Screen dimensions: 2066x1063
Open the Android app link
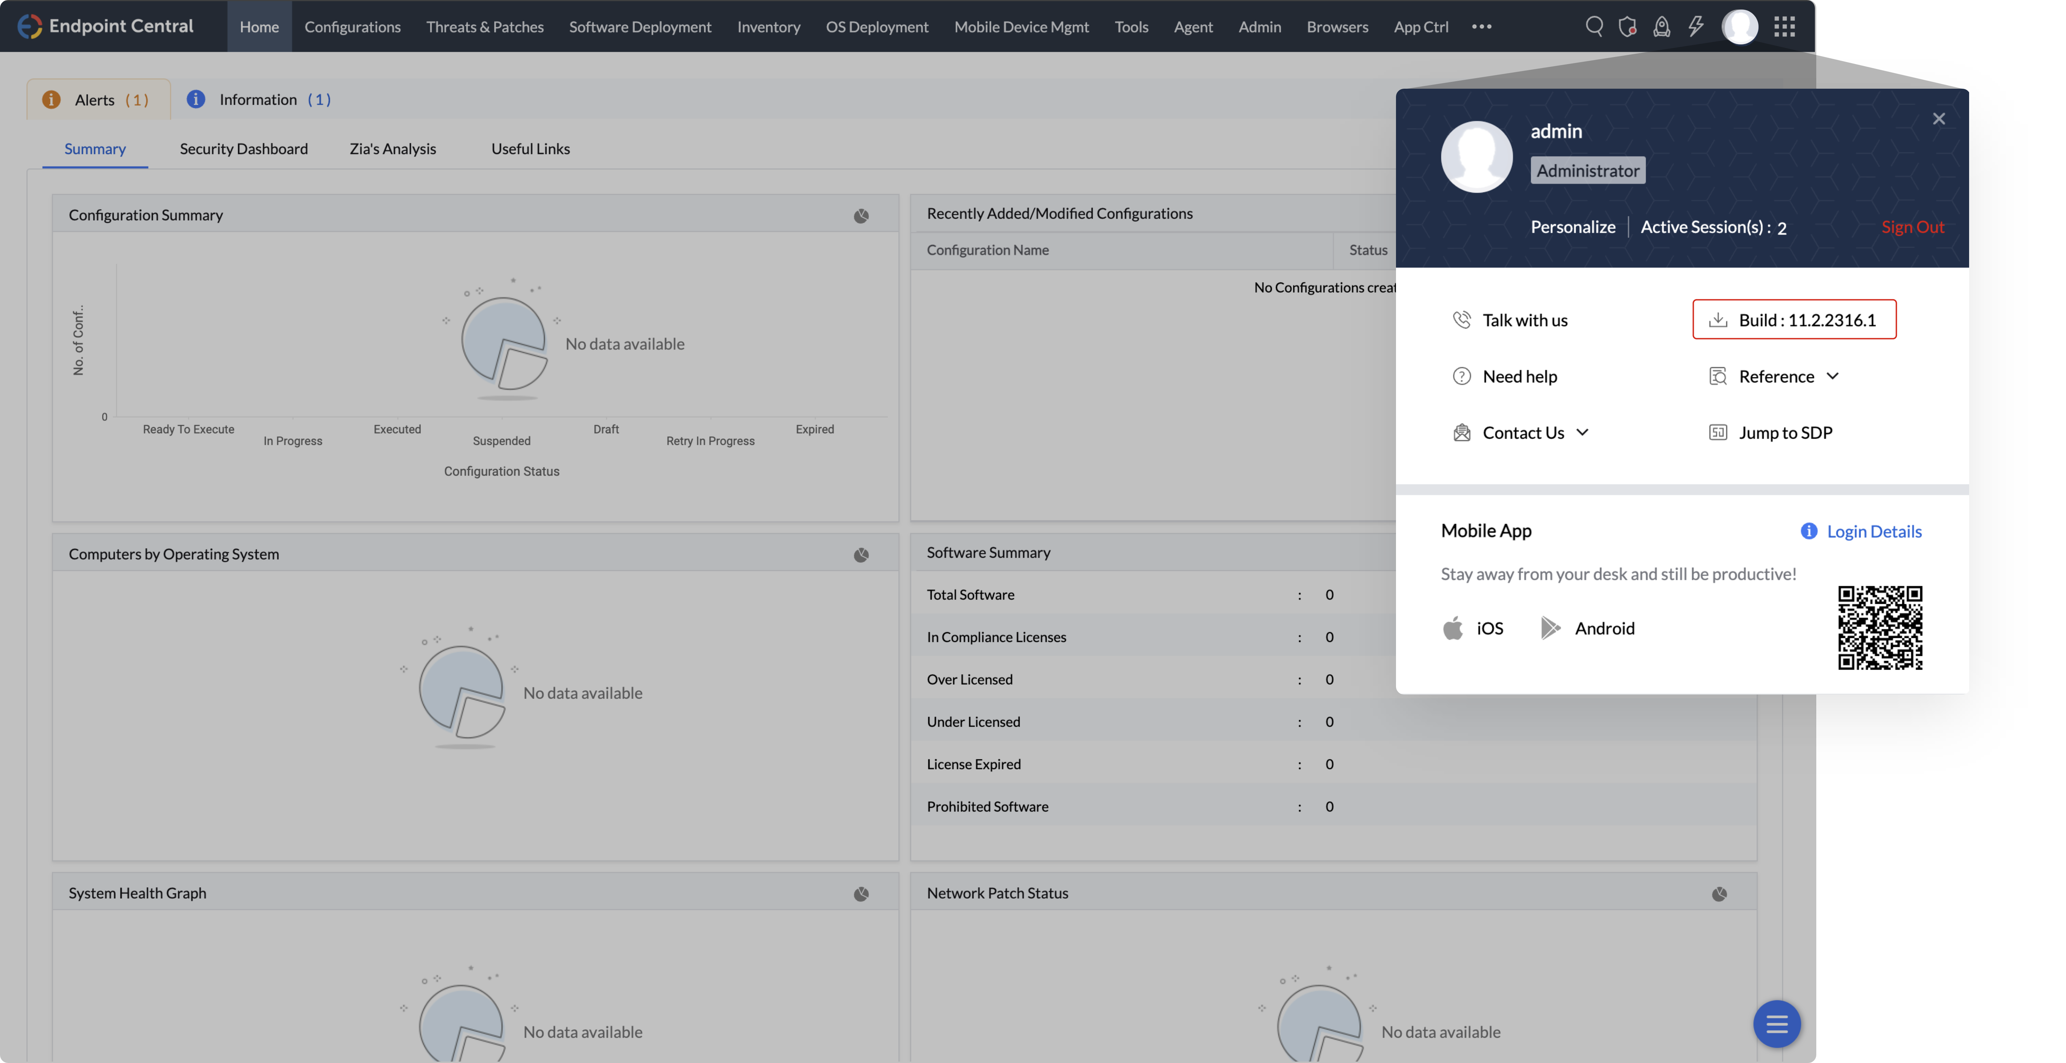1588,628
